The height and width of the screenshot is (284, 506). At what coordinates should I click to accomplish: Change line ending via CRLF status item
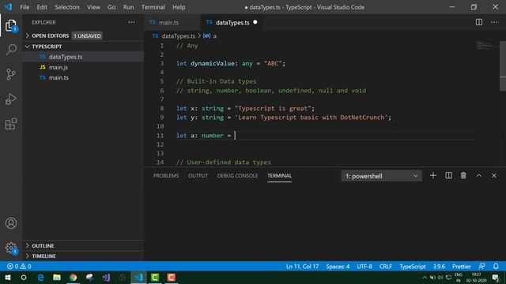(x=385, y=267)
